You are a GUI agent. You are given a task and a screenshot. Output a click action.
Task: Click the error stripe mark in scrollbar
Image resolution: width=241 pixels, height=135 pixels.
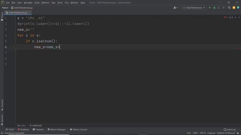click(x=240, y=49)
